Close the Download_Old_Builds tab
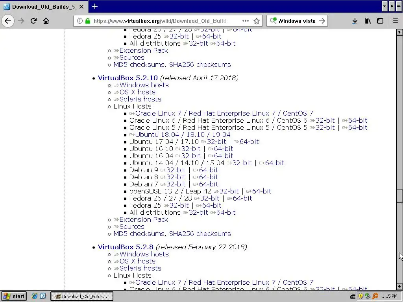Viewport: 403px width, 302px height. (x=81, y=7)
